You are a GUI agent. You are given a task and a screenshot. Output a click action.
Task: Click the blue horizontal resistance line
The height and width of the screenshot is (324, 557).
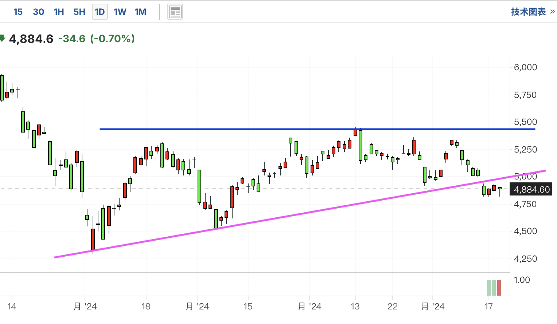(x=317, y=129)
